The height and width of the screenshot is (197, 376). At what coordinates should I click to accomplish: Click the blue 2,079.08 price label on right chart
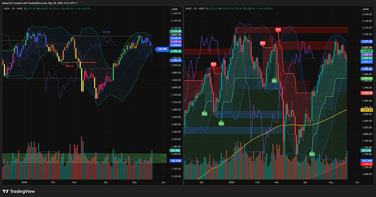(367, 42)
